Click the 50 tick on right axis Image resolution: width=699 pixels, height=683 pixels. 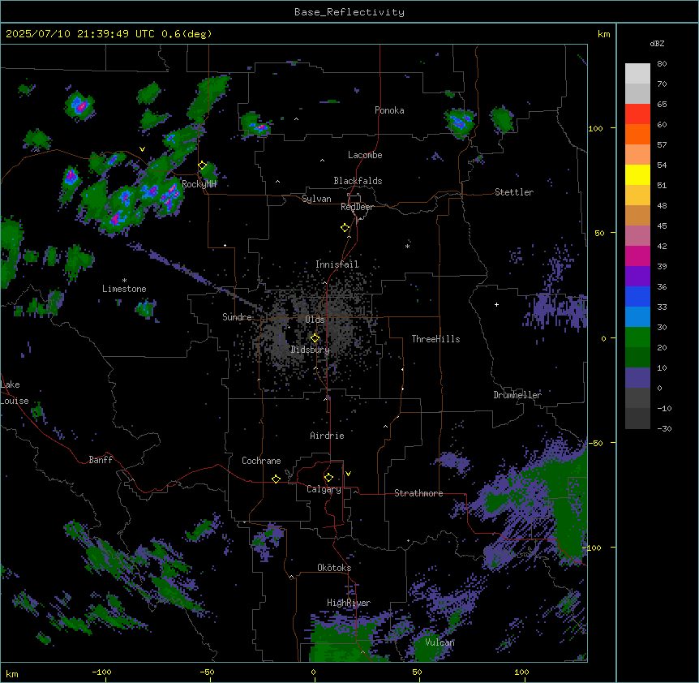[599, 233]
